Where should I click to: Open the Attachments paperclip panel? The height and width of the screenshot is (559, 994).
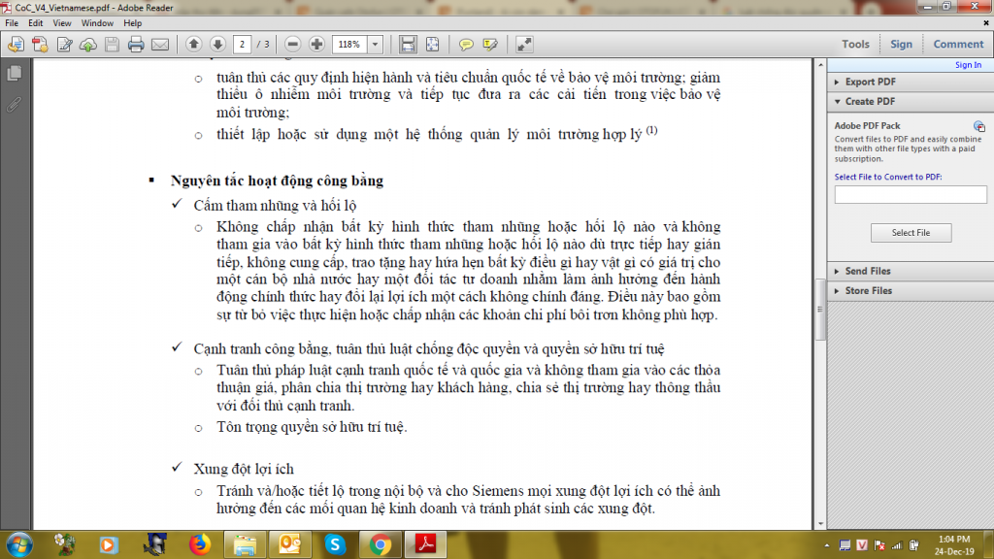pos(14,104)
